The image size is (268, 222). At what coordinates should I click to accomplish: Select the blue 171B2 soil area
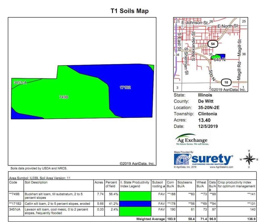pyautogui.click(x=126, y=88)
